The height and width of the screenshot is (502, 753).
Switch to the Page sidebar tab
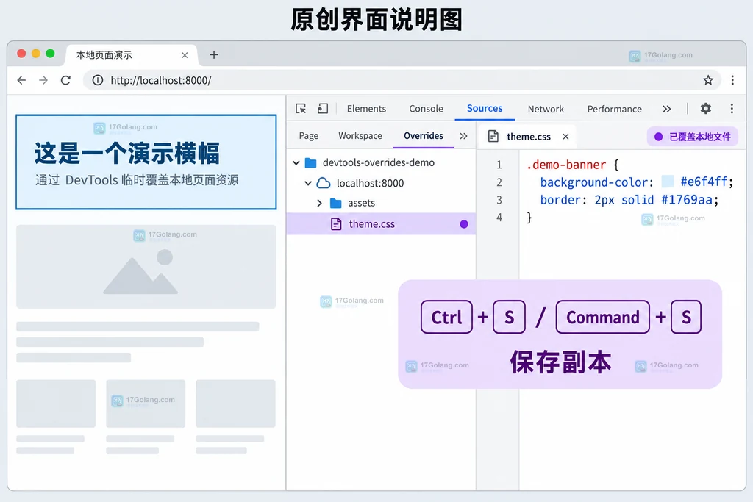[308, 136]
